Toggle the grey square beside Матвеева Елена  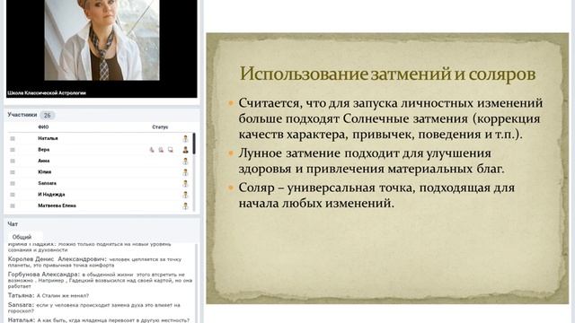[x=13, y=205]
